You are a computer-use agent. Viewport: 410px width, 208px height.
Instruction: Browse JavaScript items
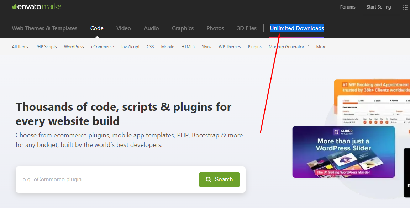[130, 47]
